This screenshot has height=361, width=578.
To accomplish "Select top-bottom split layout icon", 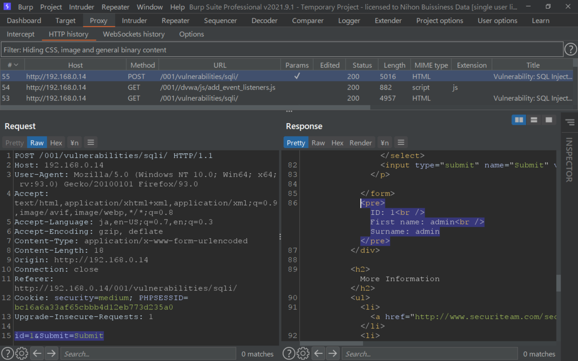I will click(534, 120).
